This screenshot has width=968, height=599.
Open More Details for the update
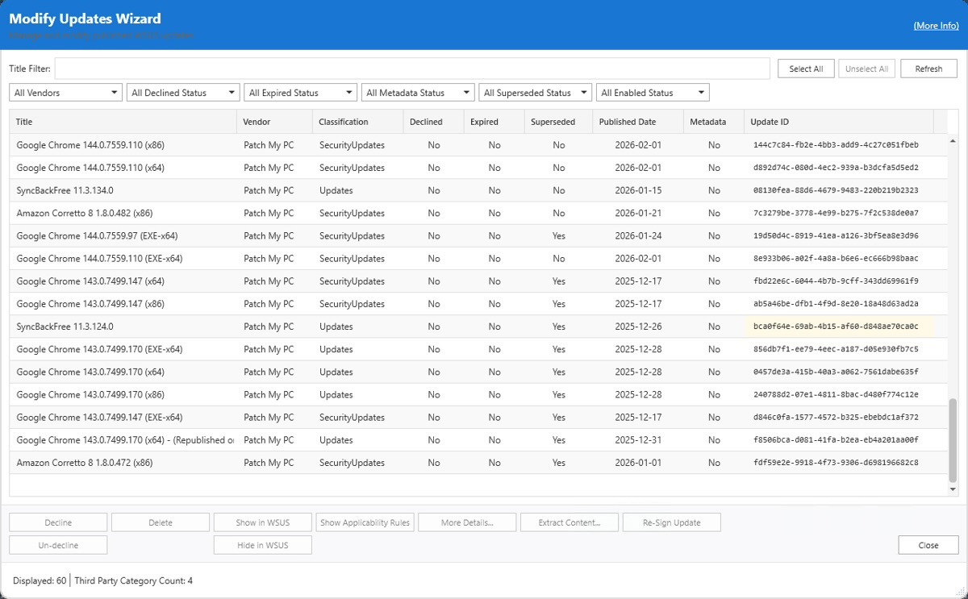tap(467, 522)
